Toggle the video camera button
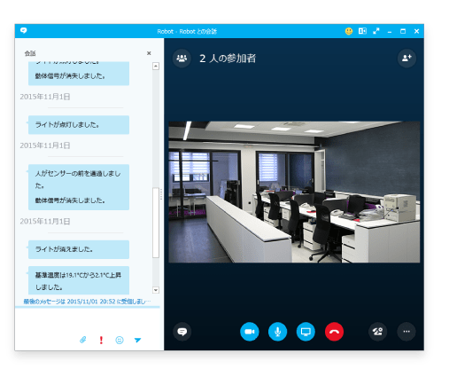Viewport: 449px width, 369px height. pos(250,332)
